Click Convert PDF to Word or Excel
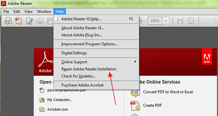Screen dimensions: 218x116 tap(168, 92)
